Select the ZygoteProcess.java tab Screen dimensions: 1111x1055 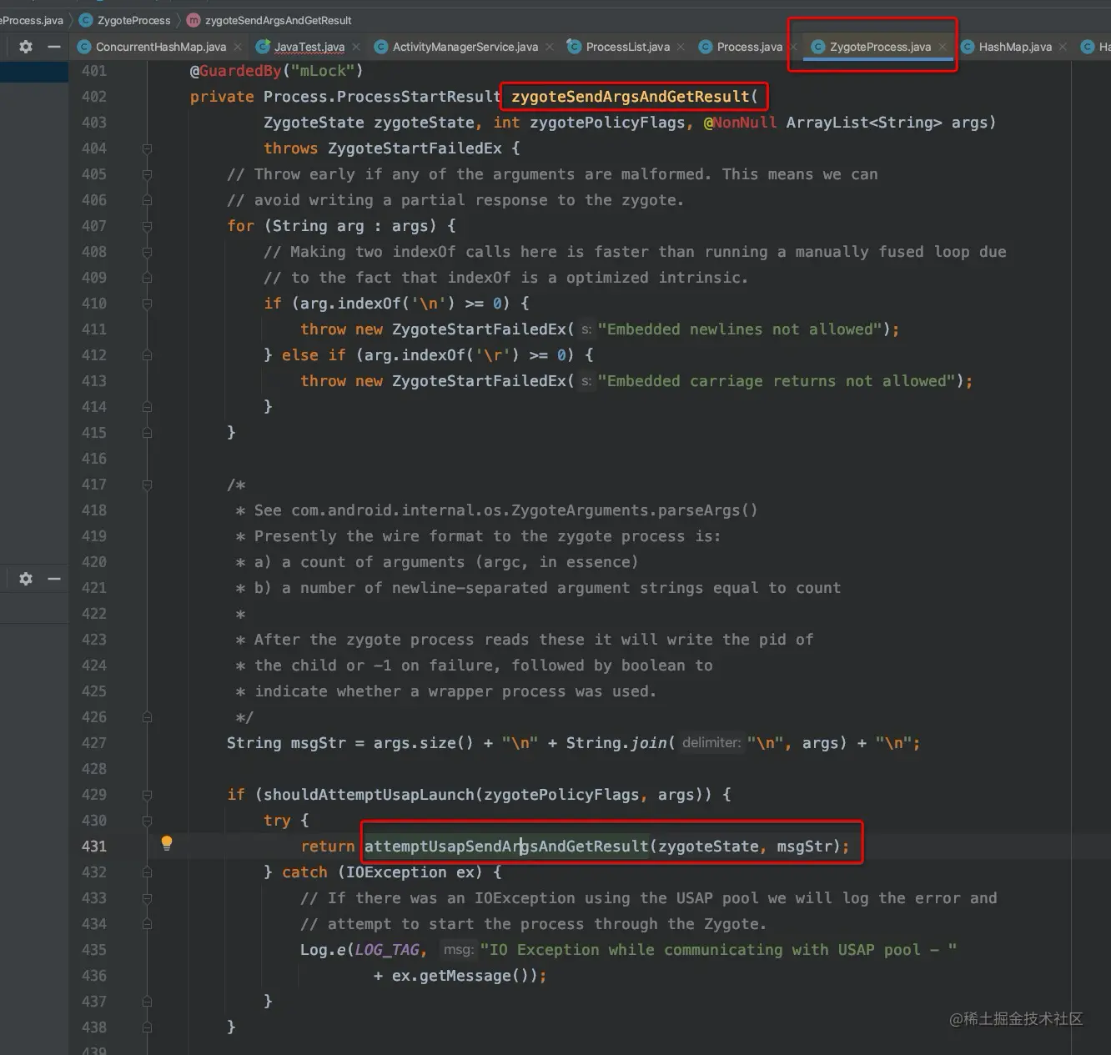pyautogui.click(x=880, y=47)
